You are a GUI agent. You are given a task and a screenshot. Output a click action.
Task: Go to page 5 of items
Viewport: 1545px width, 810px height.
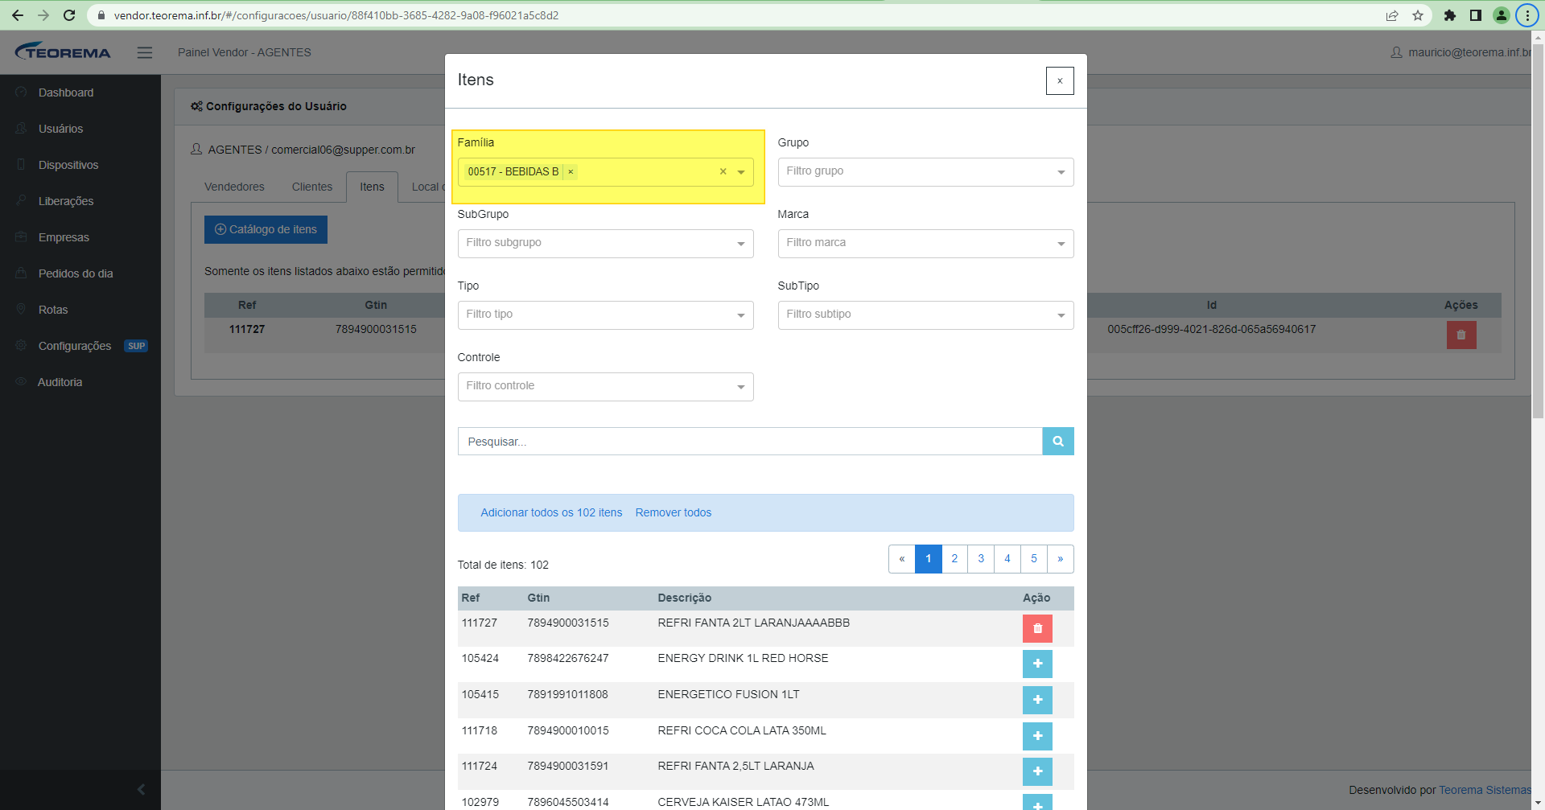(x=1034, y=559)
